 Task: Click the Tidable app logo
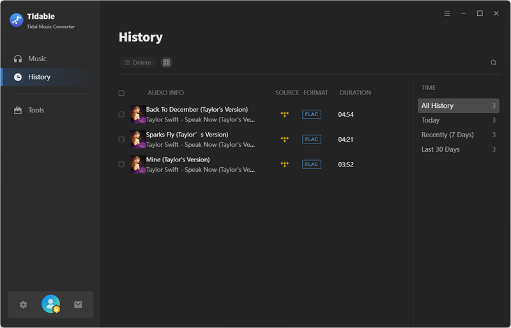click(x=17, y=20)
